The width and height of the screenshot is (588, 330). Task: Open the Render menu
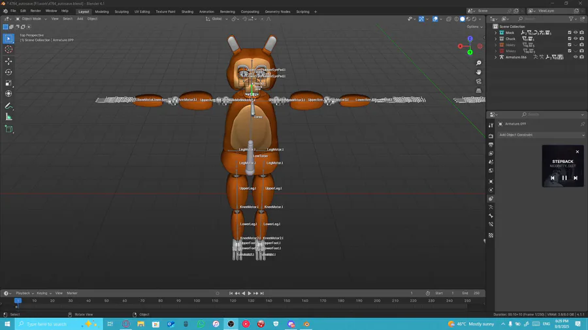point(35,11)
